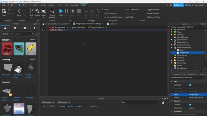Click Expand All Folds
This screenshot has height=116, width=207.
(153, 13)
